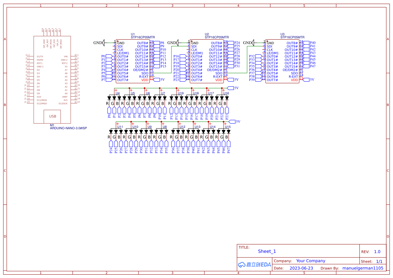Click the USB block on Arduino Nano

click(53, 117)
